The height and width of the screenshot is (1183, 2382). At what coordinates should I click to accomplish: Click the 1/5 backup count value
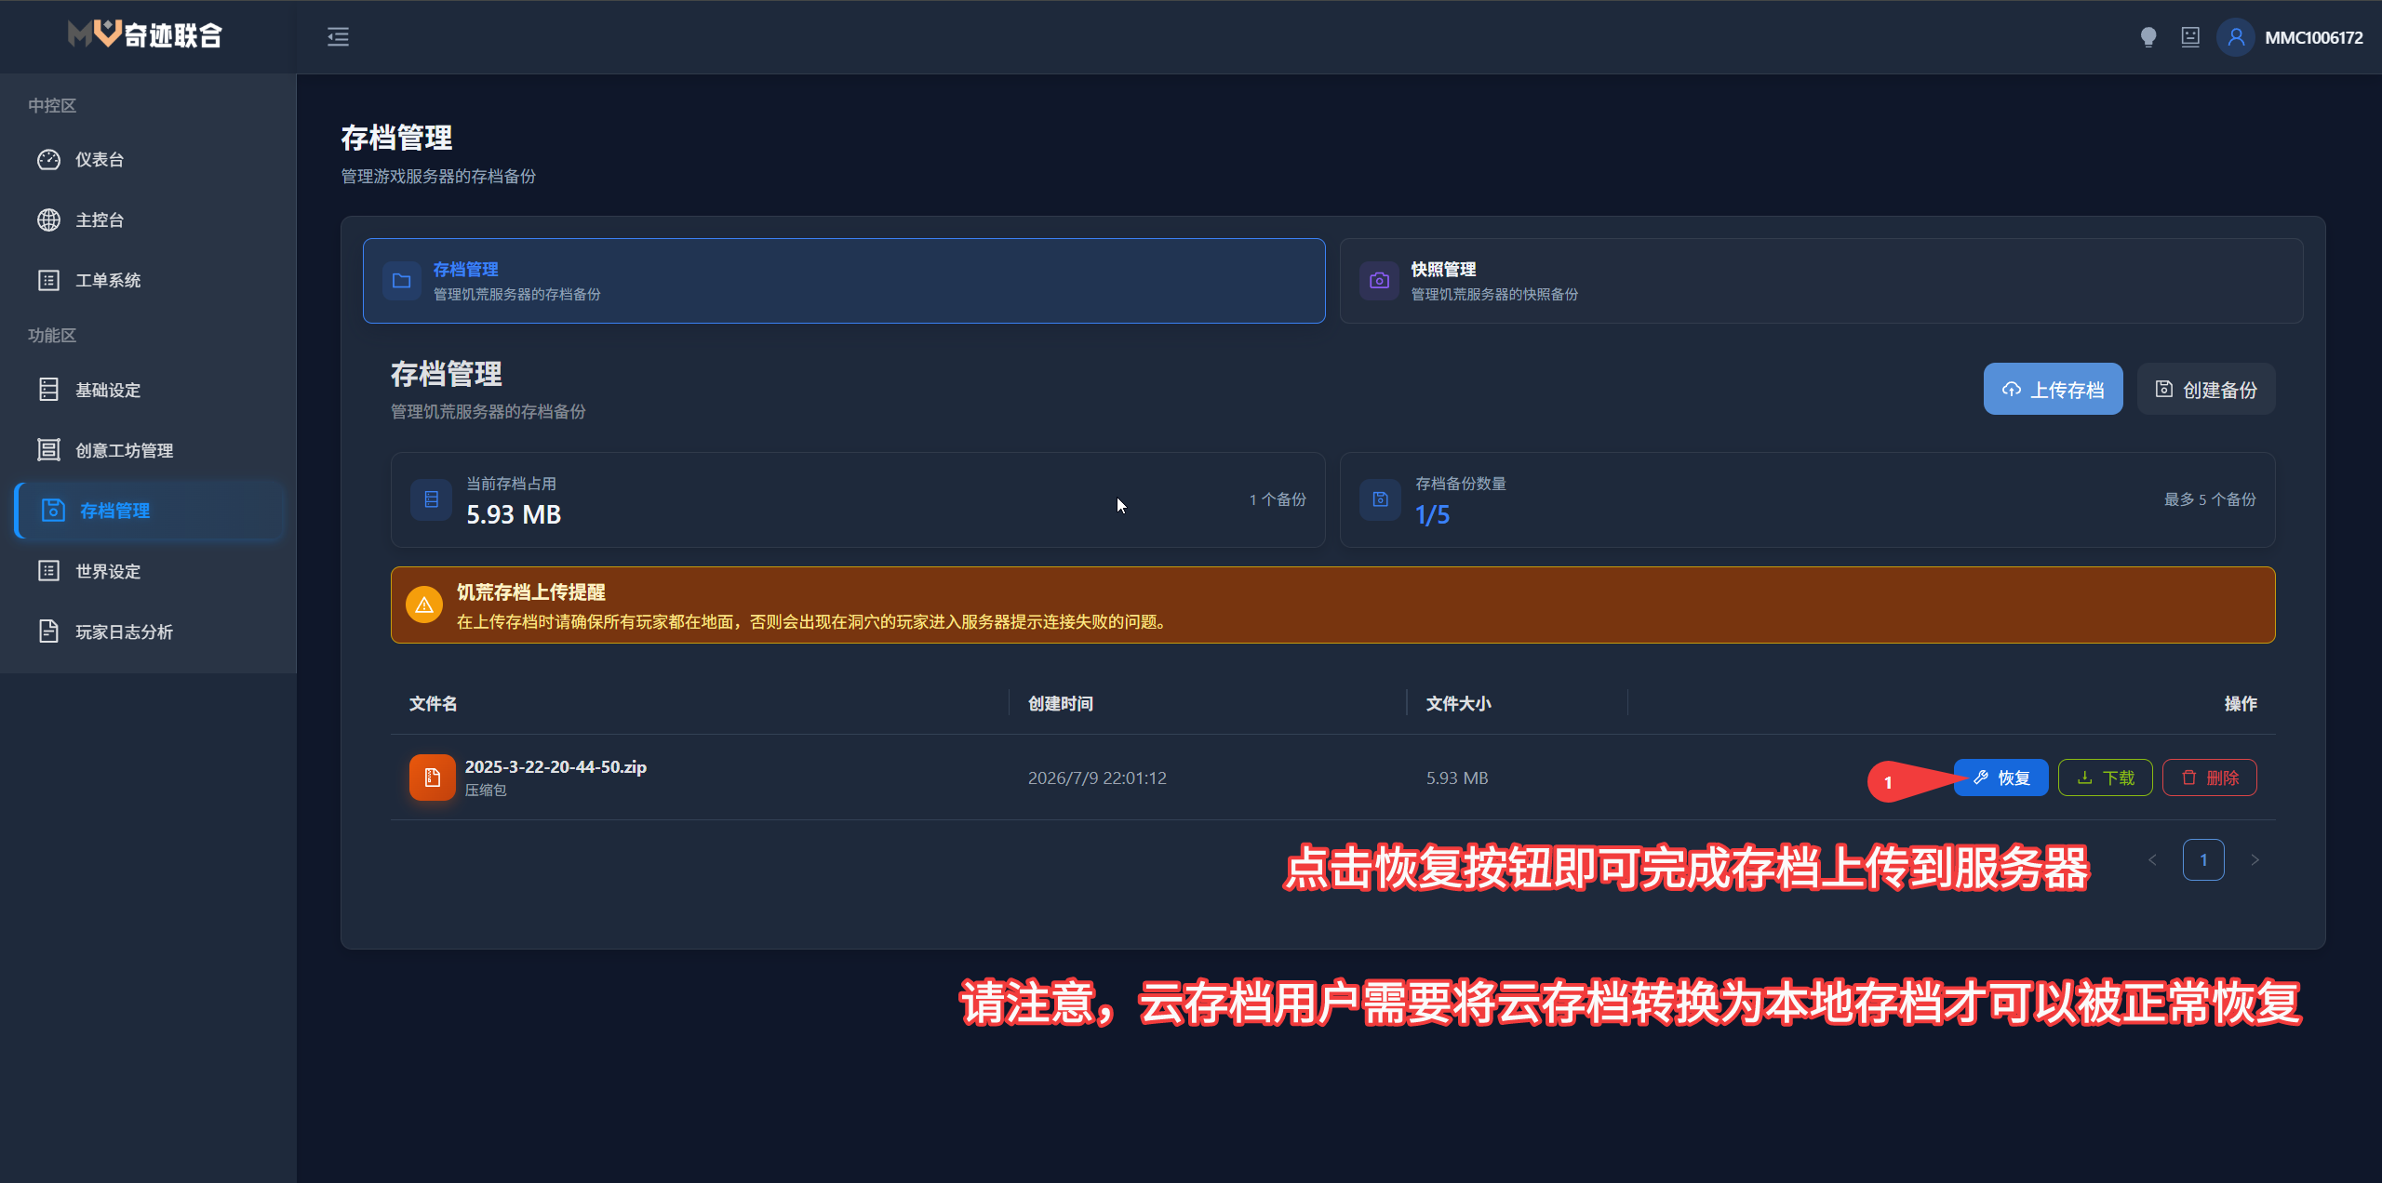1432,515
